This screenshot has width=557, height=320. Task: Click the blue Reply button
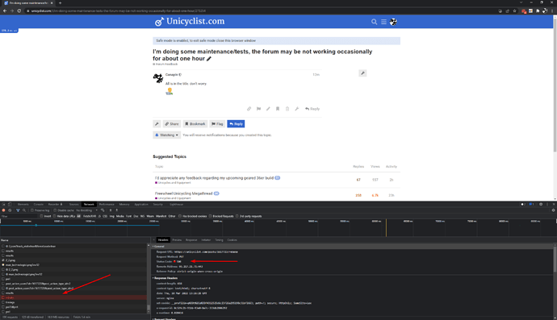[x=236, y=124]
